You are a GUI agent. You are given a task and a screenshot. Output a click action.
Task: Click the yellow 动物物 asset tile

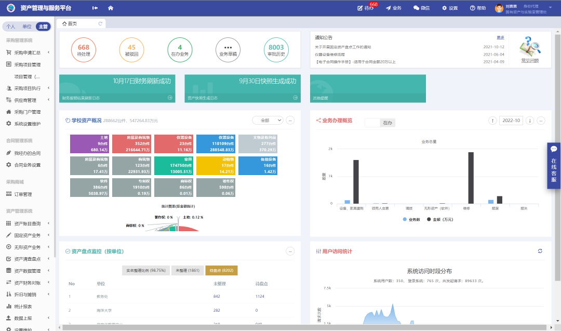(x=216, y=166)
